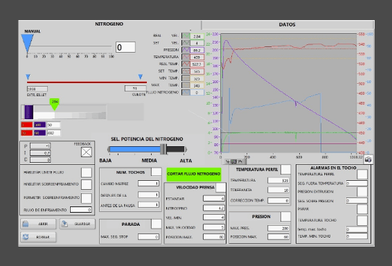Enable alarm PRESION EXTRUSION checkbox

(362, 192)
